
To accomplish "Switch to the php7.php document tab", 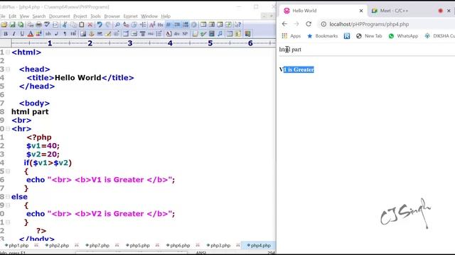I will click(97, 246).
